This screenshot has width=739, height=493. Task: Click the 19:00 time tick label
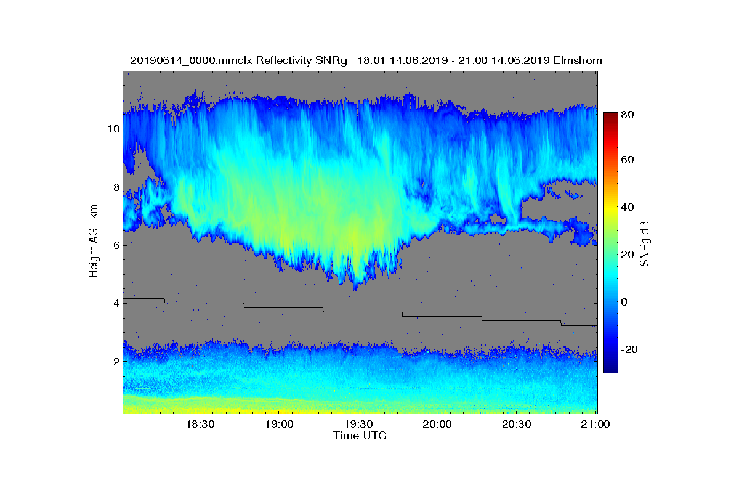(x=278, y=425)
